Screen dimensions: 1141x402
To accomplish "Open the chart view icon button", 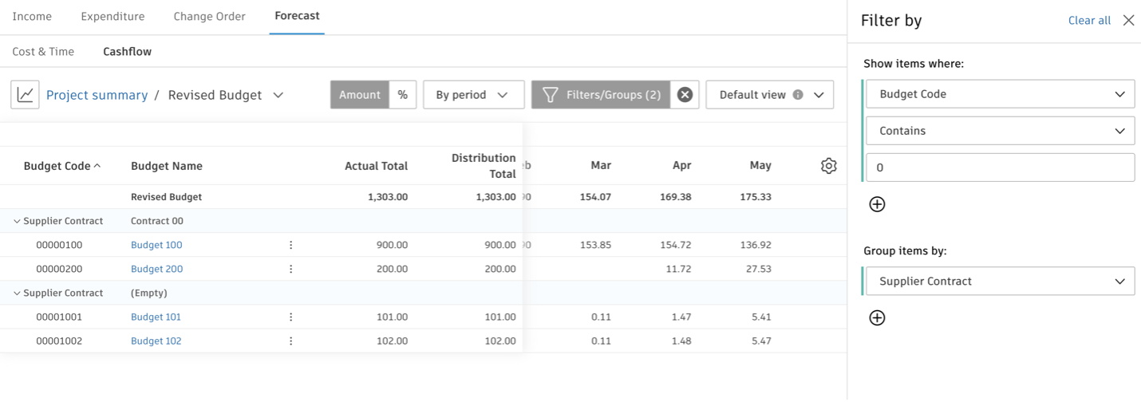I will point(25,95).
